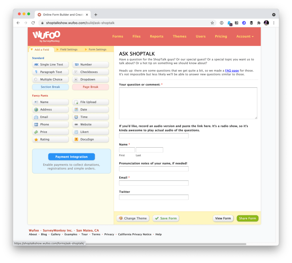
Task: Open the Notion extension icon
Action: 236,23
